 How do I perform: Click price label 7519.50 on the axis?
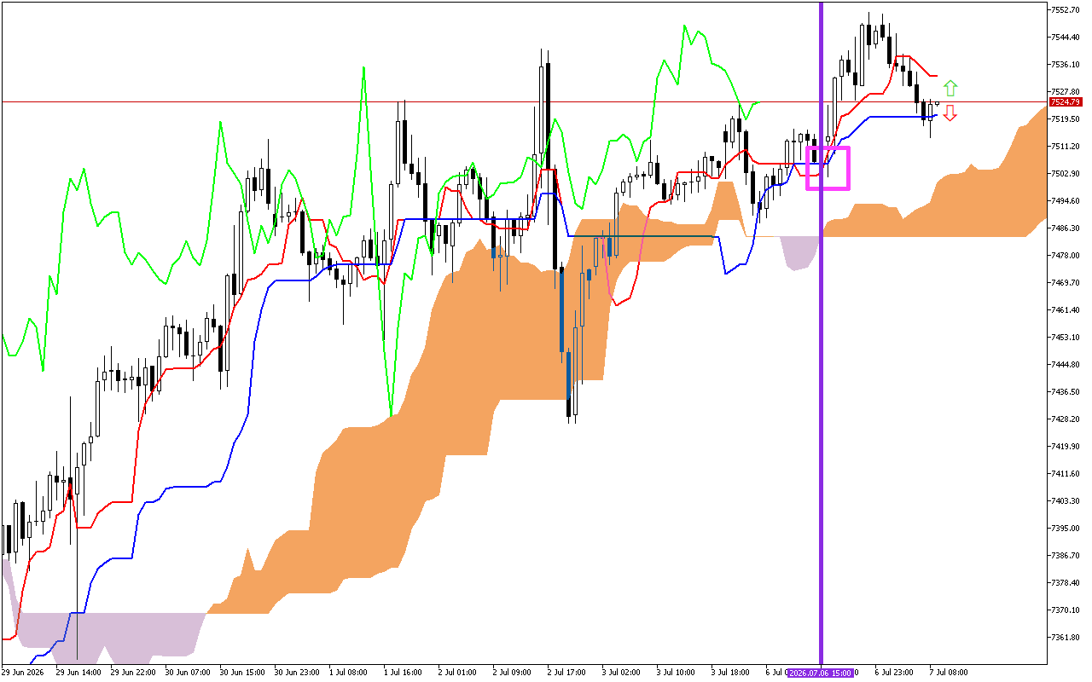(x=1066, y=119)
